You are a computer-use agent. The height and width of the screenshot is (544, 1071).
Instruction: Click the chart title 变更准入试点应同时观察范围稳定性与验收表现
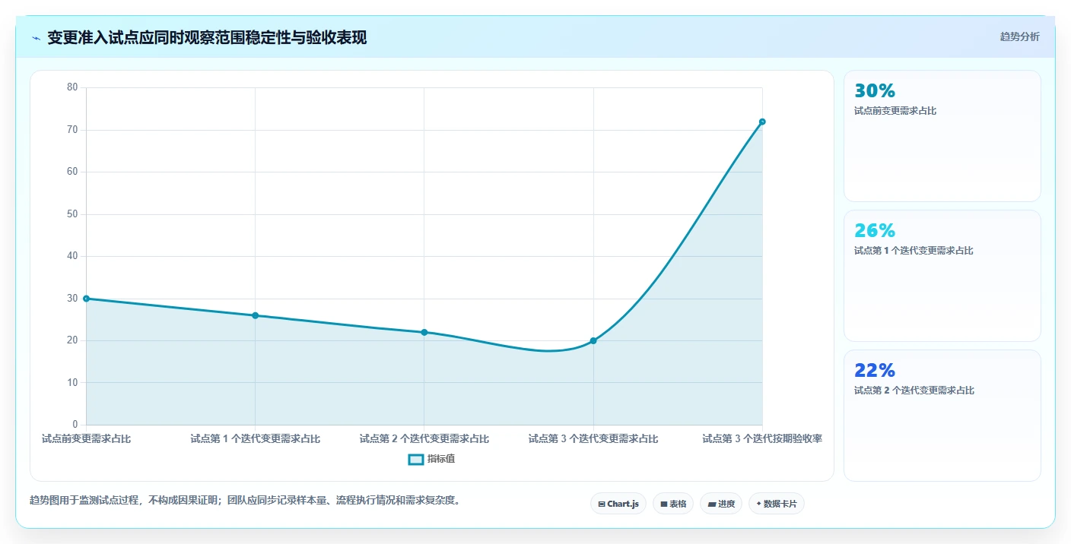tap(207, 38)
